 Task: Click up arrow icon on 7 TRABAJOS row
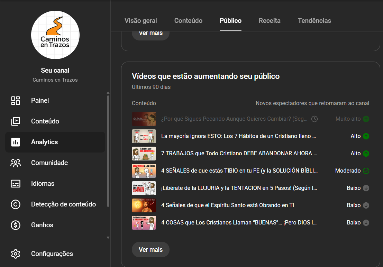[366, 154]
